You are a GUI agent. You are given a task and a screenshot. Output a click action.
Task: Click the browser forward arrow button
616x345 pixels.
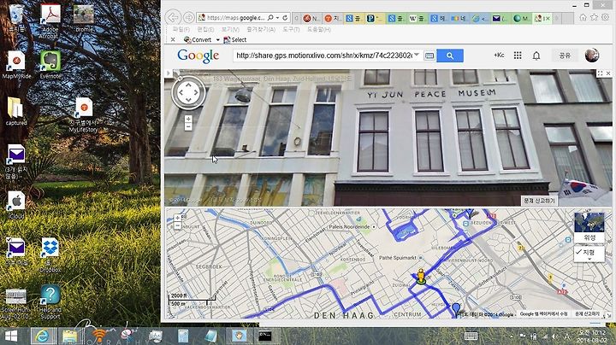pos(188,18)
